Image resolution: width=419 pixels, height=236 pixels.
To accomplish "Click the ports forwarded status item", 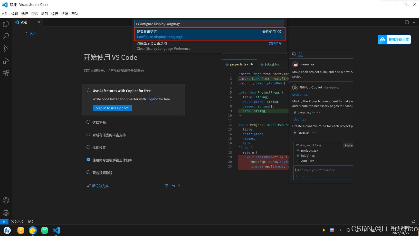I will (x=31, y=222).
